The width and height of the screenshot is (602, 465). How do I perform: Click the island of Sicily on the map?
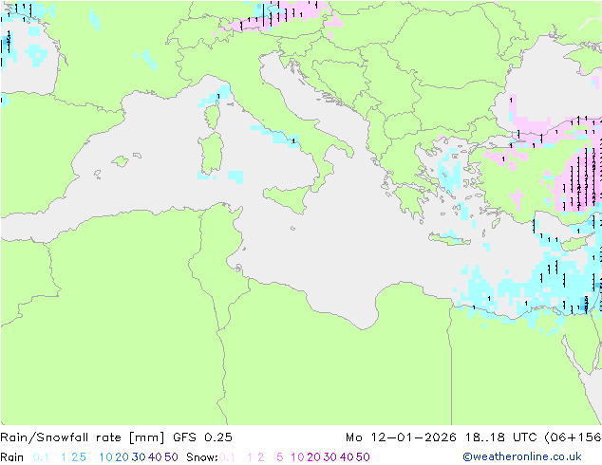tap(290, 197)
